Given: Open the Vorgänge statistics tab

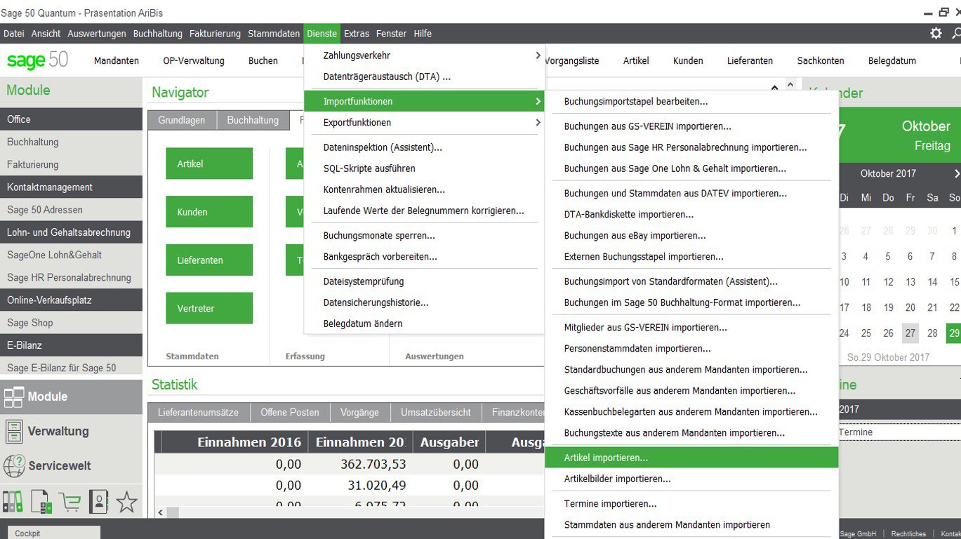Looking at the screenshot, I should pos(359,413).
